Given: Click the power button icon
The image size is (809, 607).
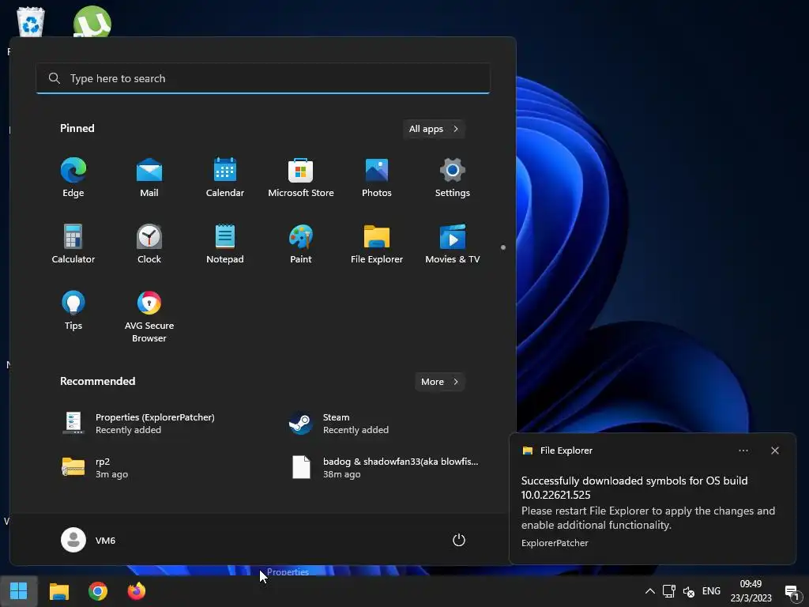Looking at the screenshot, I should point(459,540).
